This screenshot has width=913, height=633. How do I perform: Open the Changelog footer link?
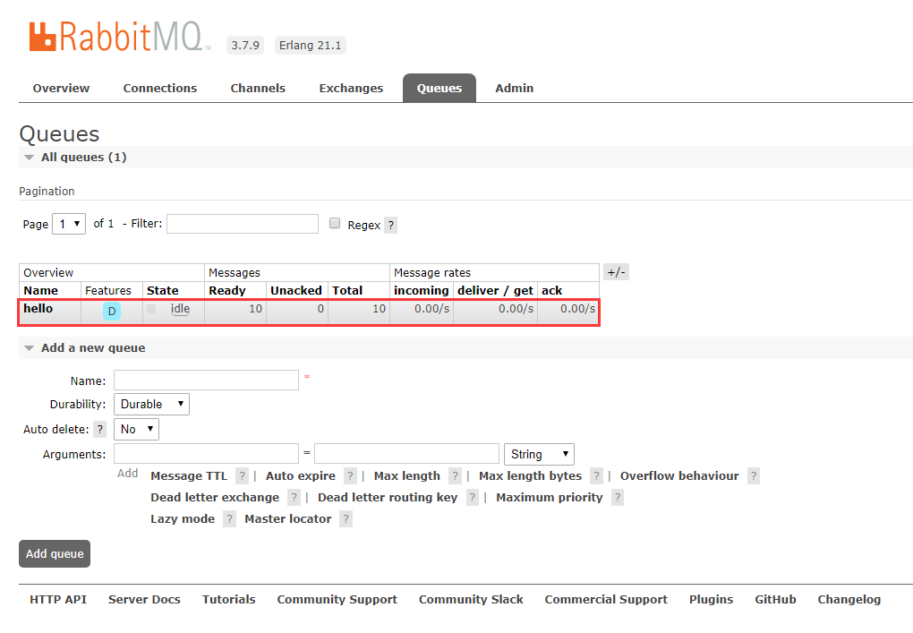point(849,599)
